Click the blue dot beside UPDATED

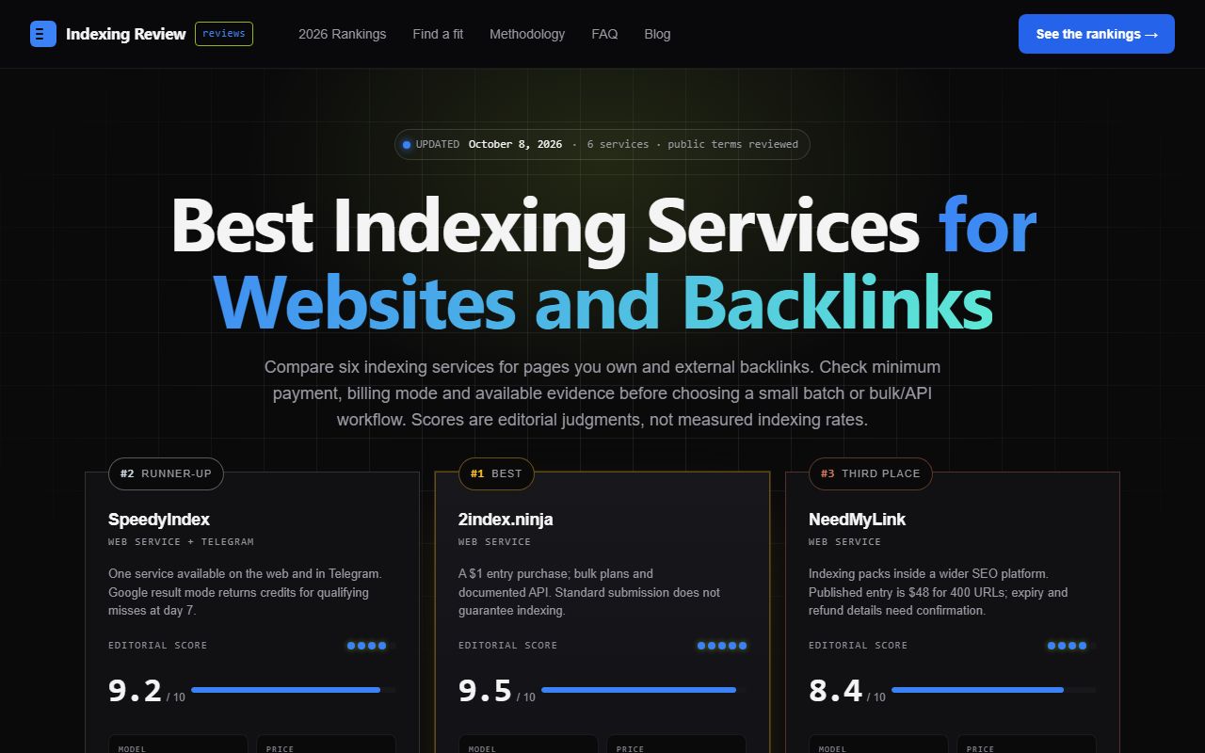click(407, 145)
